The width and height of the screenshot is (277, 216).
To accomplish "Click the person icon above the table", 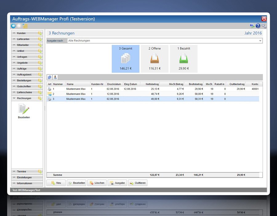I will coord(55,77).
